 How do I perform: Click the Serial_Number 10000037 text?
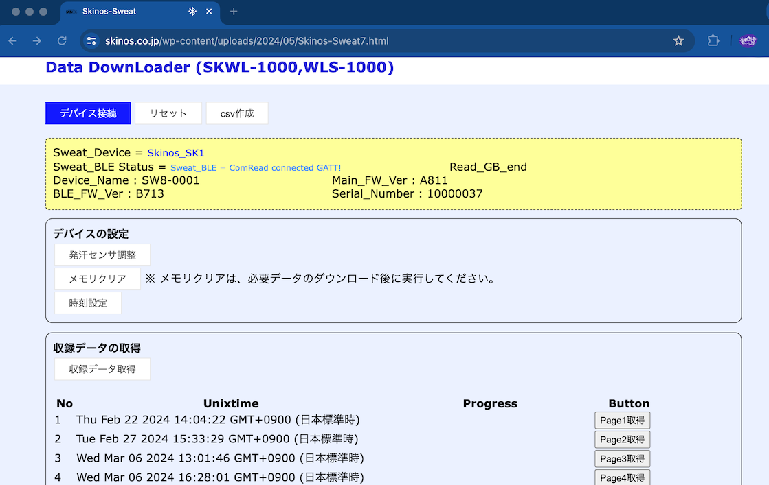(407, 194)
